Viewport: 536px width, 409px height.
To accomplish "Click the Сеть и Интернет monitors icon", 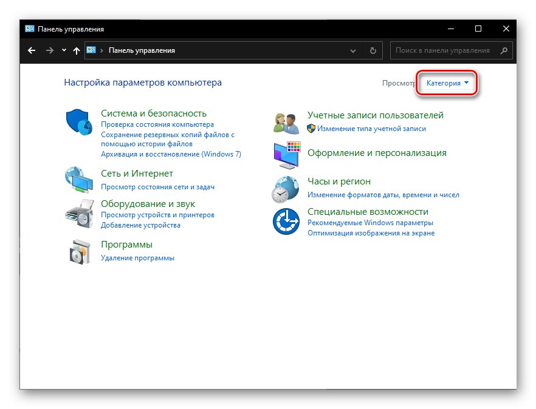I will tap(78, 180).
